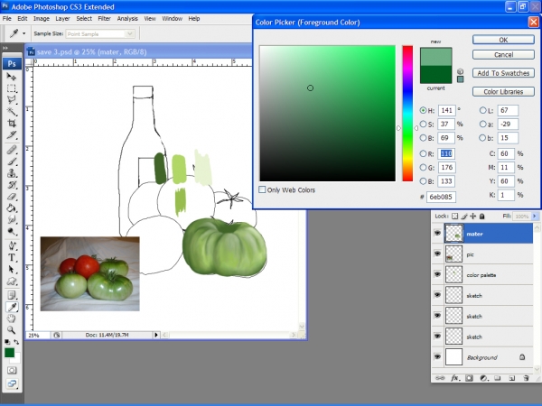The height and width of the screenshot is (406, 542).
Task: Hide the Background layer
Action: pyautogui.click(x=437, y=356)
